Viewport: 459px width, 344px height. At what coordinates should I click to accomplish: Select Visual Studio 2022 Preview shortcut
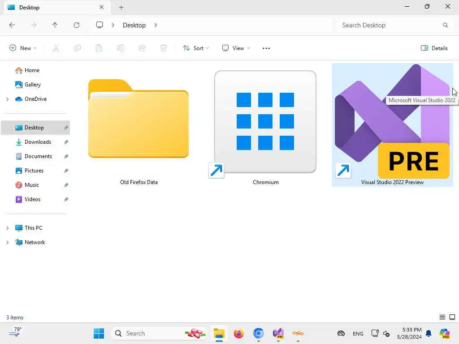pyautogui.click(x=392, y=125)
